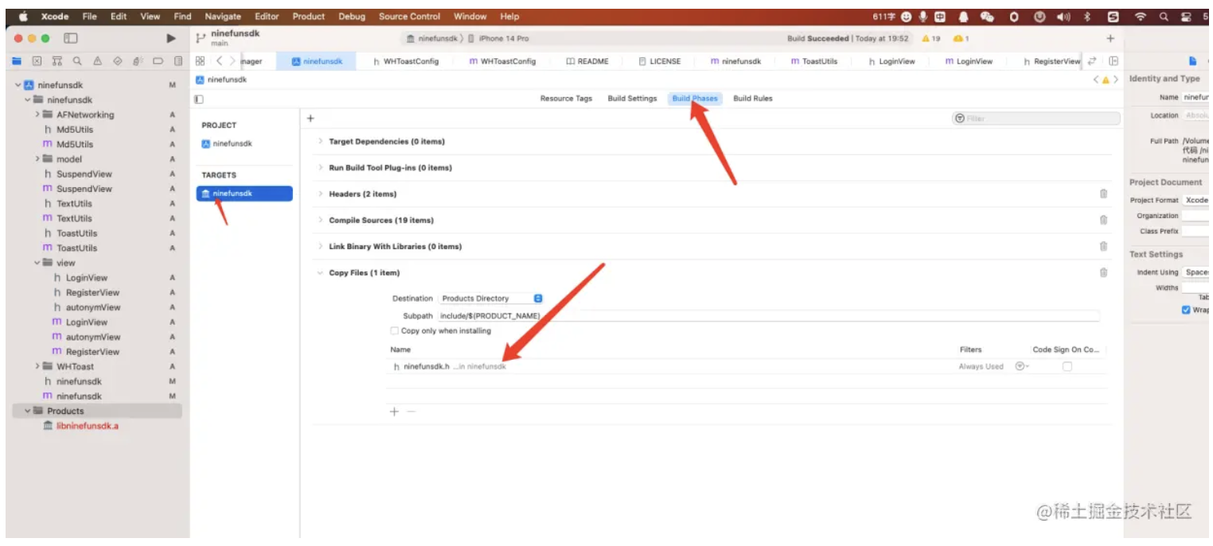
Task: Open the Resource Tags tab
Action: pos(566,99)
